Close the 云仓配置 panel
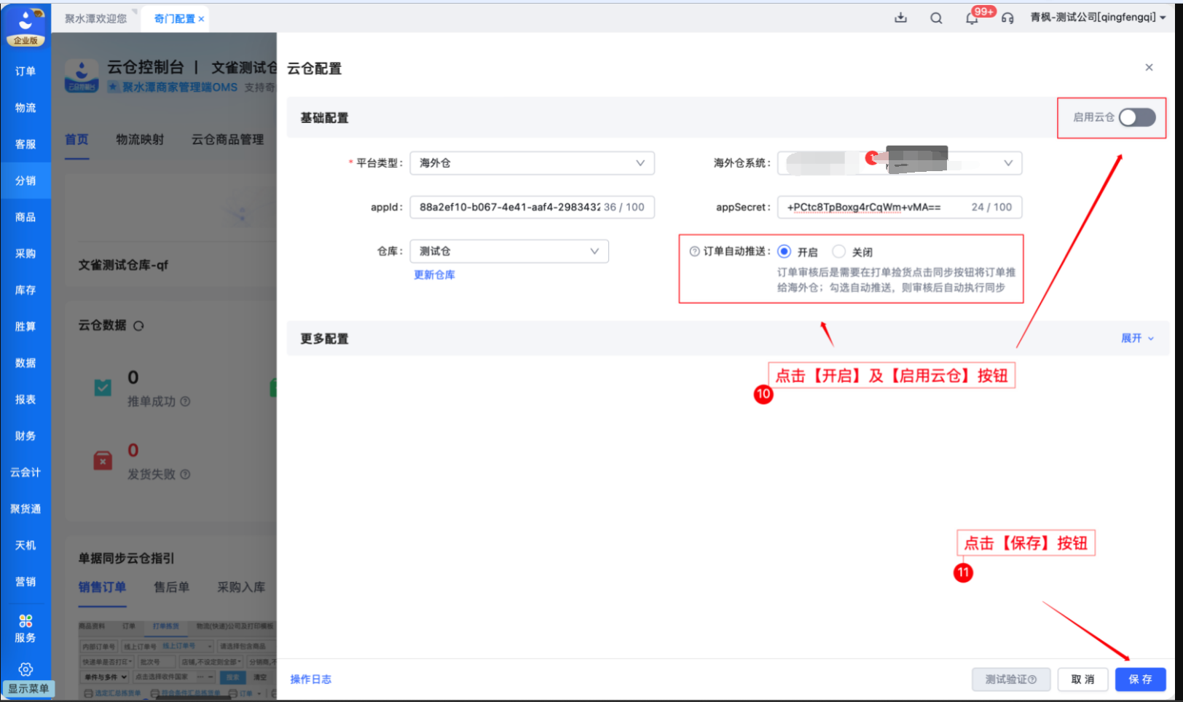Screen dimensions: 1183x702 pos(1149,68)
